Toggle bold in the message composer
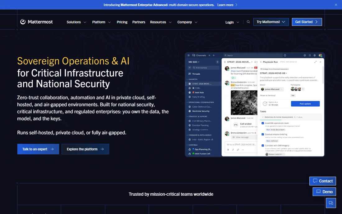 [228, 150]
